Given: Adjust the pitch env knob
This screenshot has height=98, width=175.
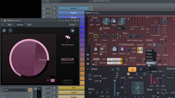Looking at the screenshot, I should click(x=126, y=60).
